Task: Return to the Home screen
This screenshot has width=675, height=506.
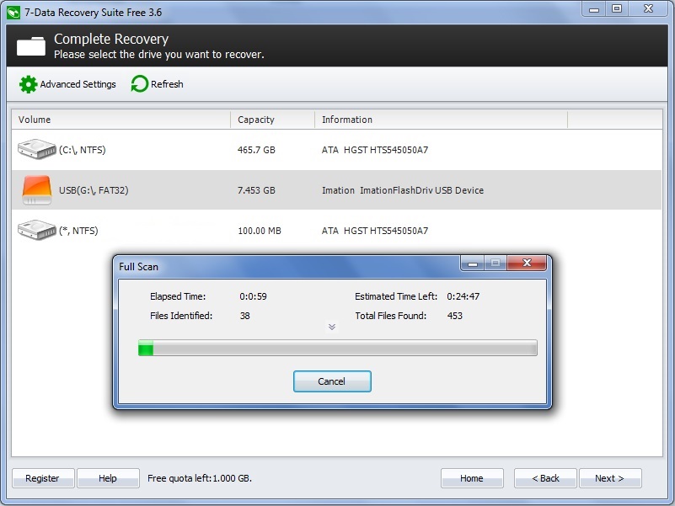Action: [472, 477]
